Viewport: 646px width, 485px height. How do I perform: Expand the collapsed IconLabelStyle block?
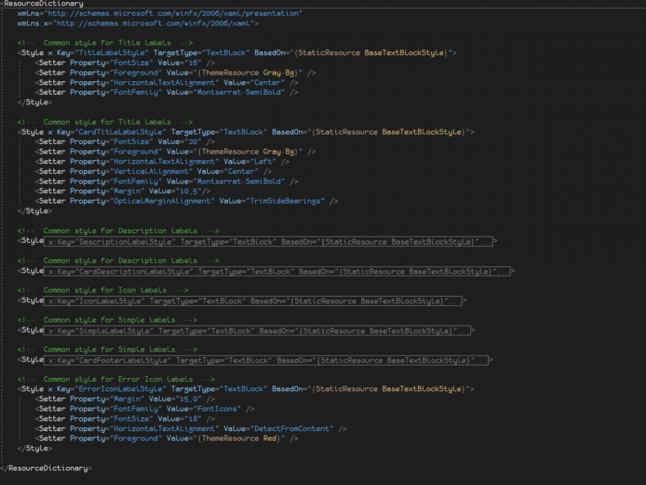click(x=254, y=301)
